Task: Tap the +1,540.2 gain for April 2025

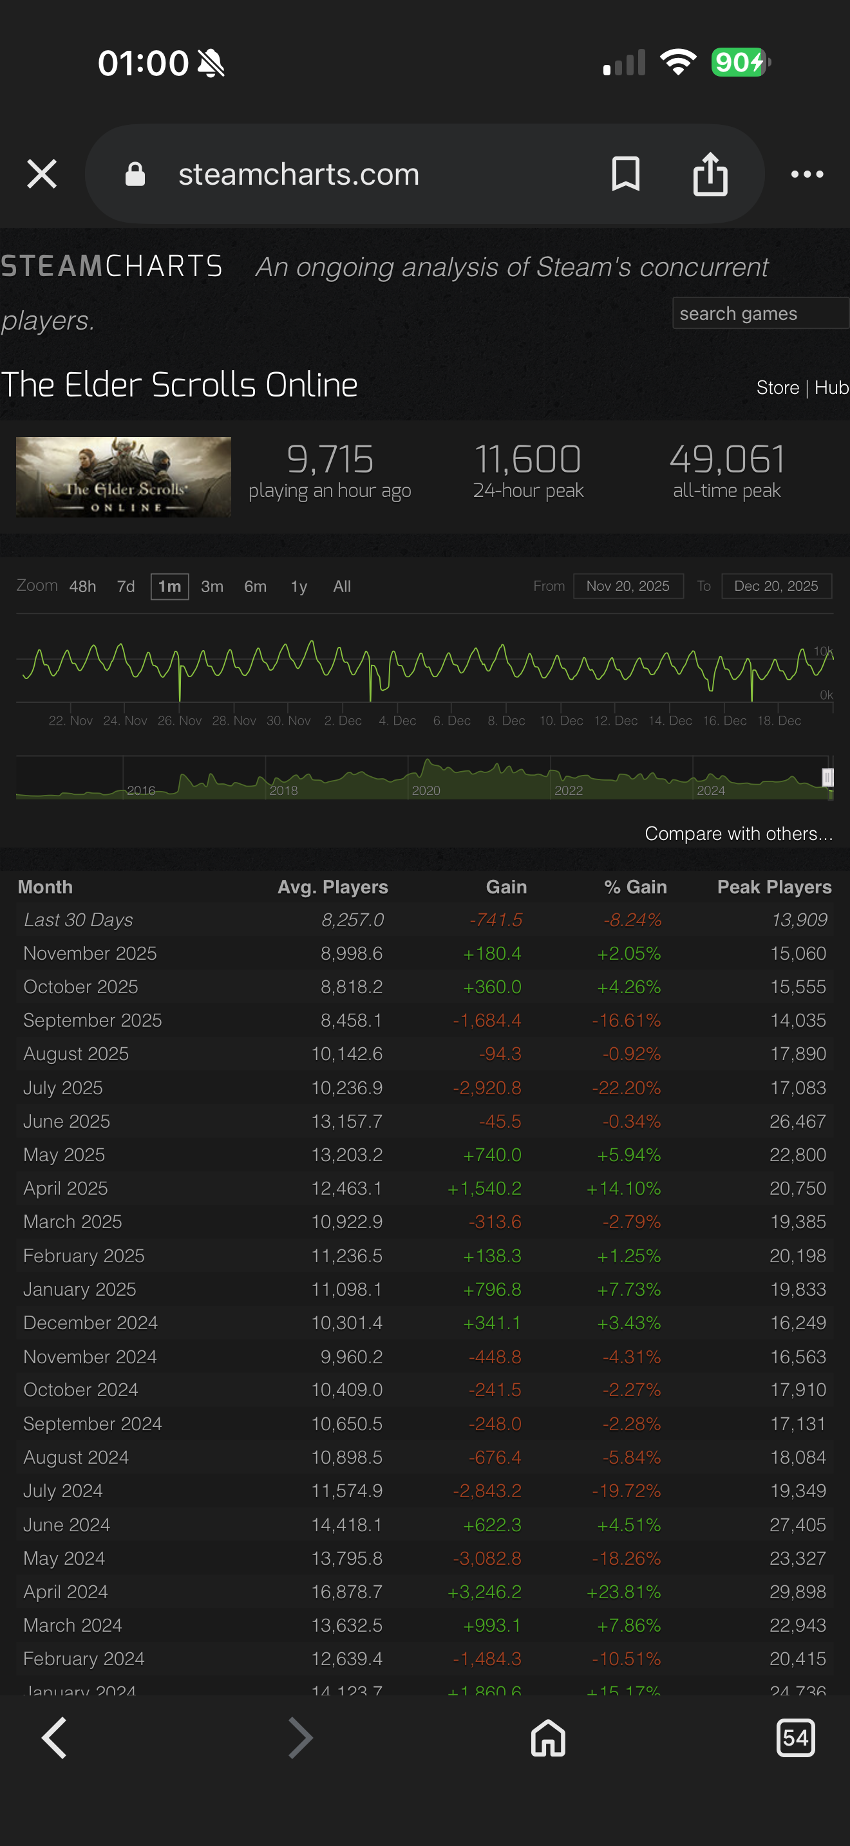Action: (x=484, y=1188)
